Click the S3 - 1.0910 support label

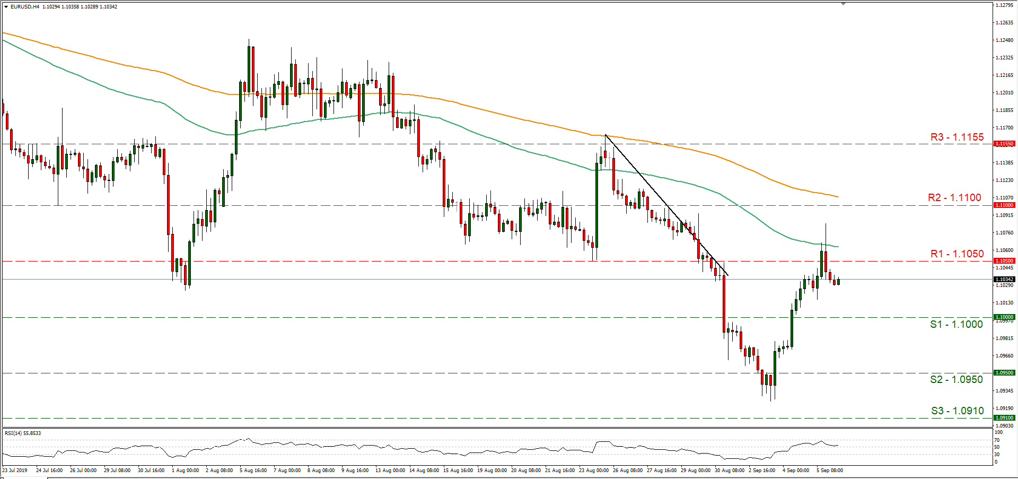[x=958, y=411]
